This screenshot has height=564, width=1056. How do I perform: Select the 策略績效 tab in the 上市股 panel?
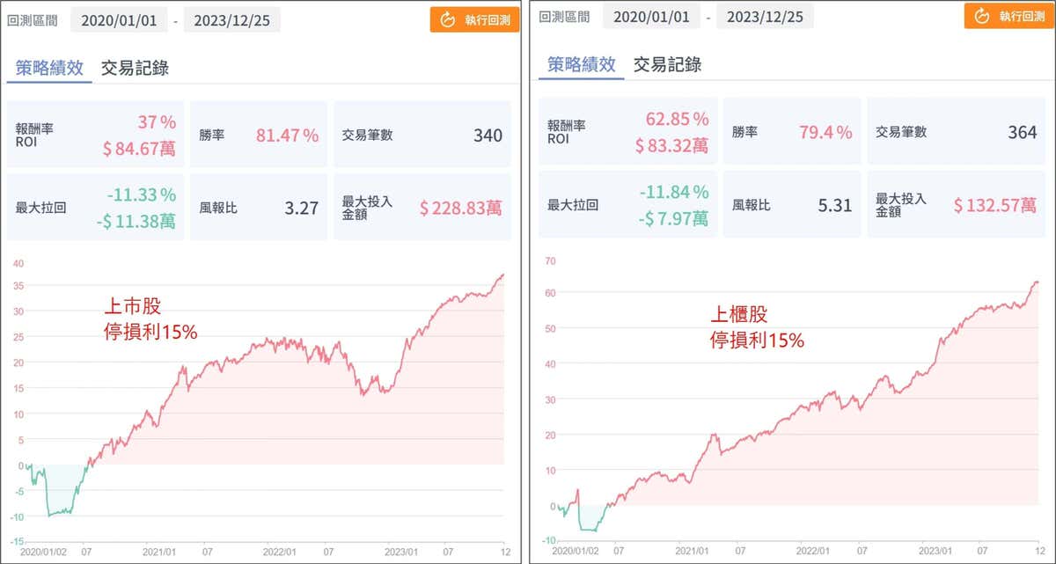coord(49,67)
